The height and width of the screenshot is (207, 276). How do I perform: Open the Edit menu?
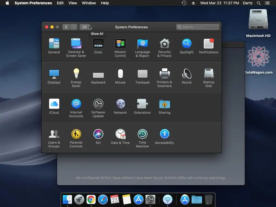click(x=60, y=3)
